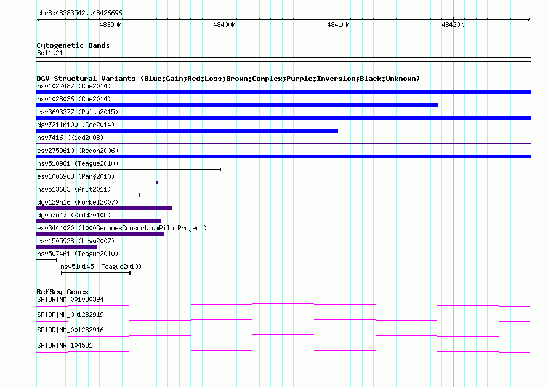The image size is (548, 387).
Task: Click the RefSeq Genes track title
Action: tap(62, 292)
